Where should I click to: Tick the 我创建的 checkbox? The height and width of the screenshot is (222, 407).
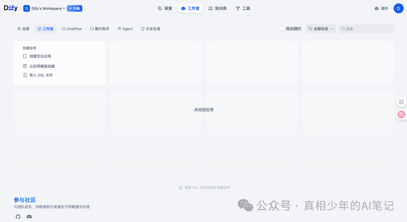[x=282, y=29]
